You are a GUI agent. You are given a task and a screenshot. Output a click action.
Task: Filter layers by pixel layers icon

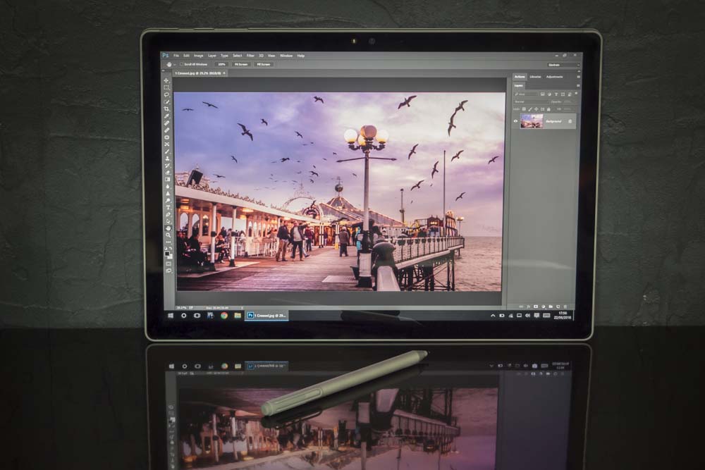tap(542, 94)
